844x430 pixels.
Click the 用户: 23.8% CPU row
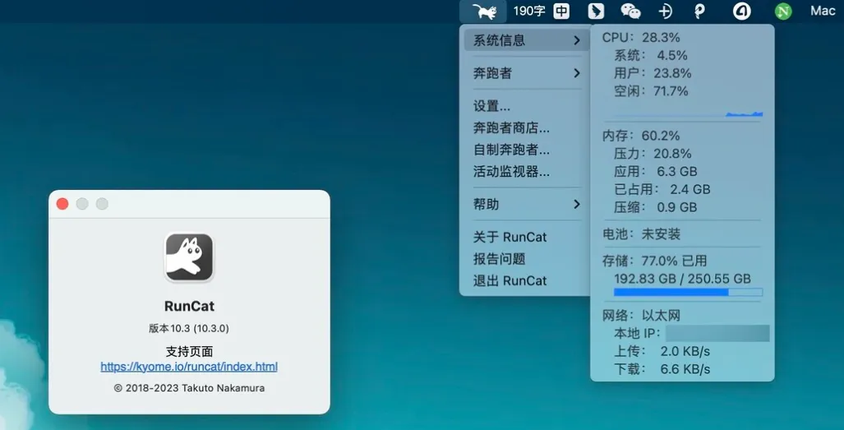coord(653,73)
